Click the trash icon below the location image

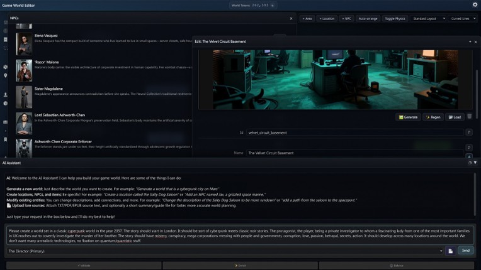tap(469, 117)
